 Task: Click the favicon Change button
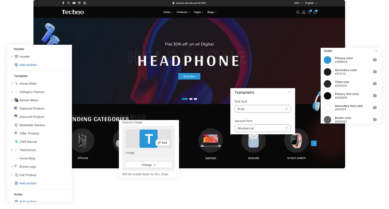(x=149, y=165)
